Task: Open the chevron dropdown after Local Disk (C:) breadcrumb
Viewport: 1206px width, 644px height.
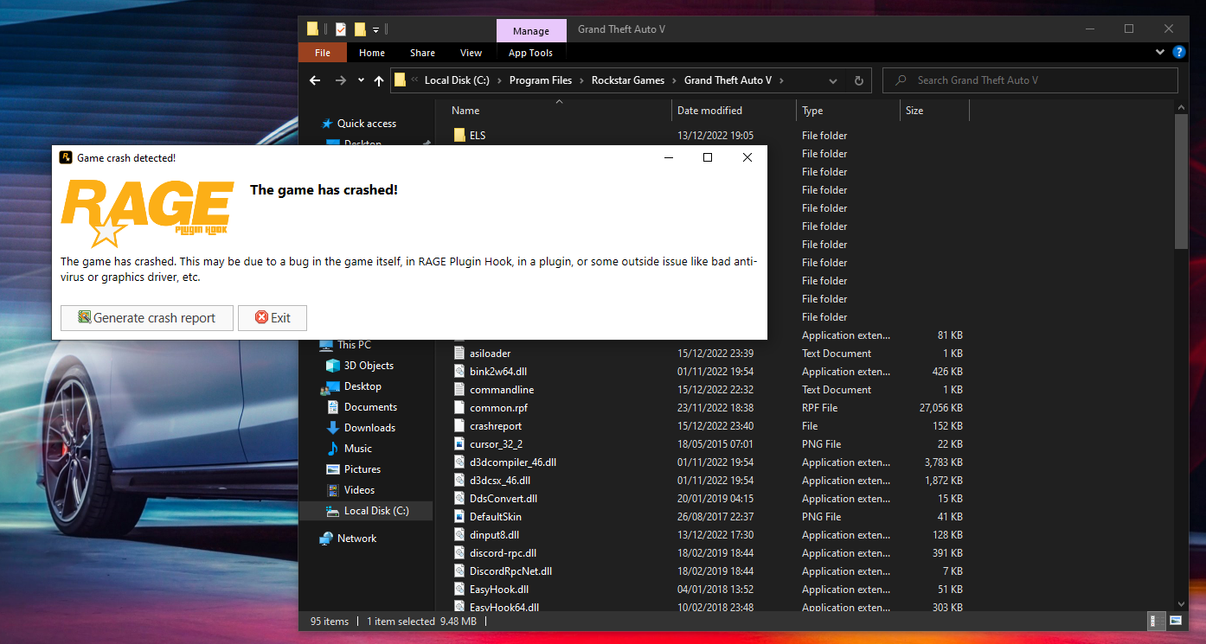Action: [x=499, y=80]
